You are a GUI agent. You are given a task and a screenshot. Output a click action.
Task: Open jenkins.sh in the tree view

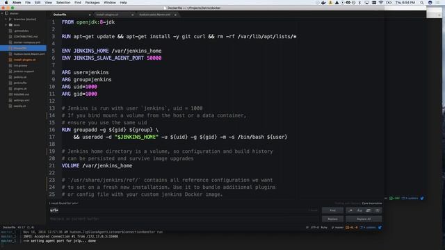click(x=20, y=77)
